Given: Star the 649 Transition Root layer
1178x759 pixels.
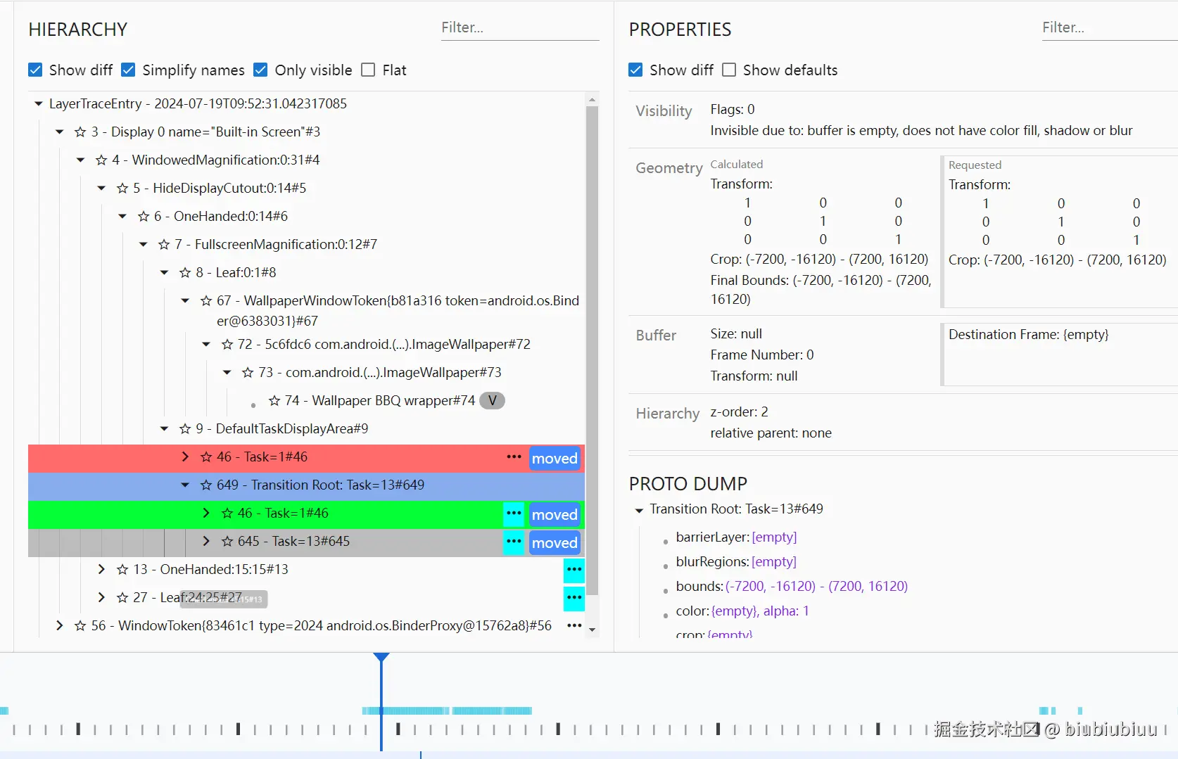Looking at the screenshot, I should pos(206,485).
